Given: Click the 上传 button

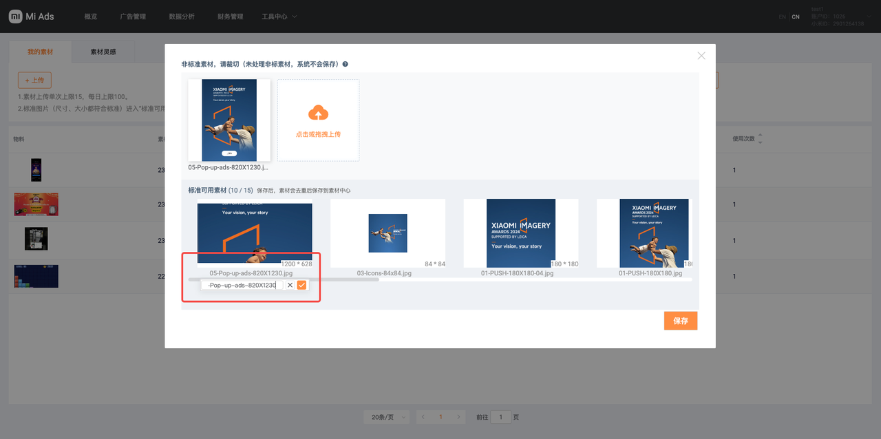Looking at the screenshot, I should 34,81.
